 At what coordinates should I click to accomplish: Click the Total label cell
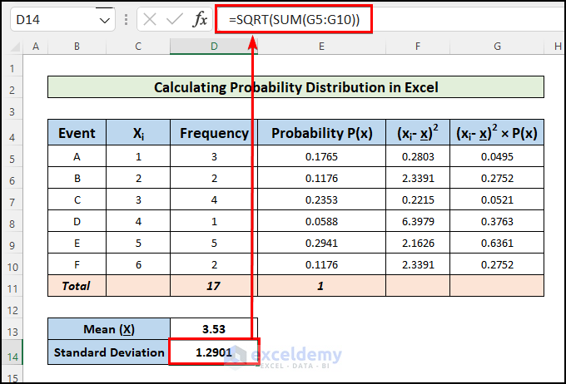click(x=77, y=286)
